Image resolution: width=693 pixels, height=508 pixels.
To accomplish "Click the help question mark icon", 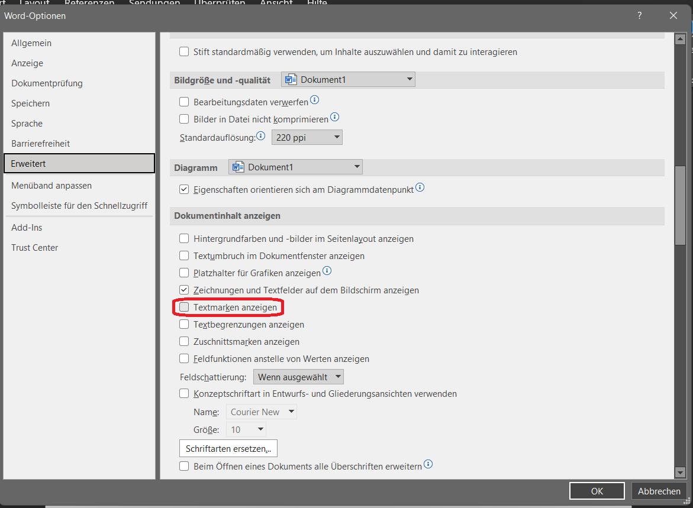I will tap(640, 16).
